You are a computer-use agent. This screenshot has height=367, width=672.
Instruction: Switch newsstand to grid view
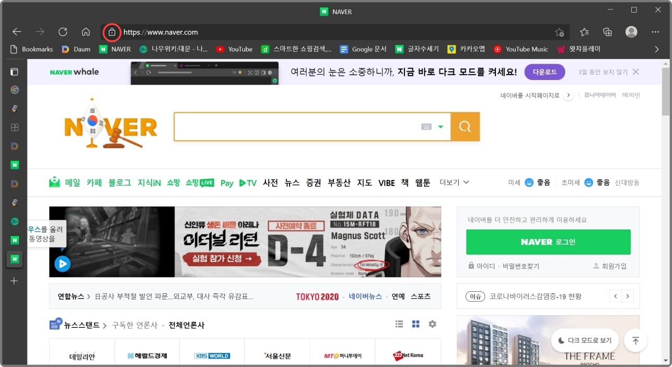pyautogui.click(x=416, y=324)
